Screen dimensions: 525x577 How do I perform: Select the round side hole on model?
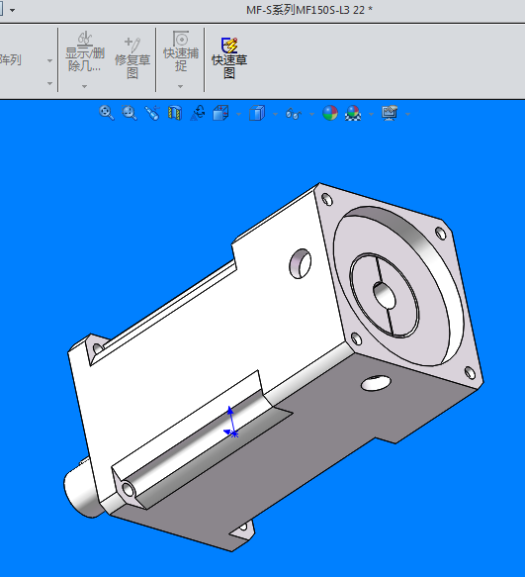[x=300, y=263]
